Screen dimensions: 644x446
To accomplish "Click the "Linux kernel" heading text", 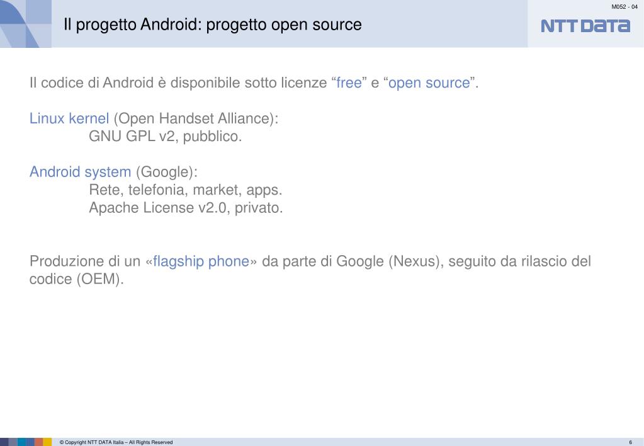I will [x=69, y=118].
